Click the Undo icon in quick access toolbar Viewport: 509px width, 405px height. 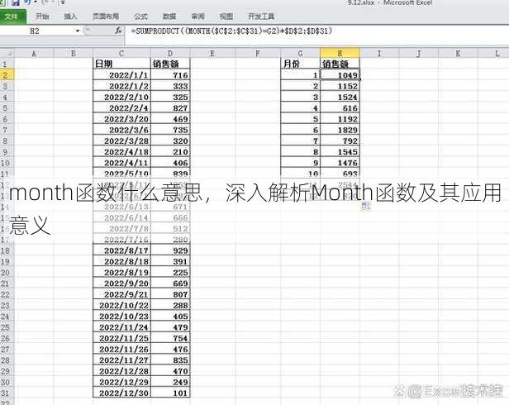(26, 2)
